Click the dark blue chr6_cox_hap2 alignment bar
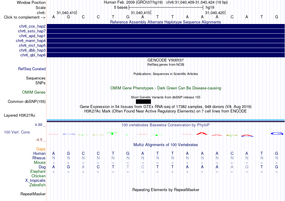This screenshot has width=285, height=201. 166,26
